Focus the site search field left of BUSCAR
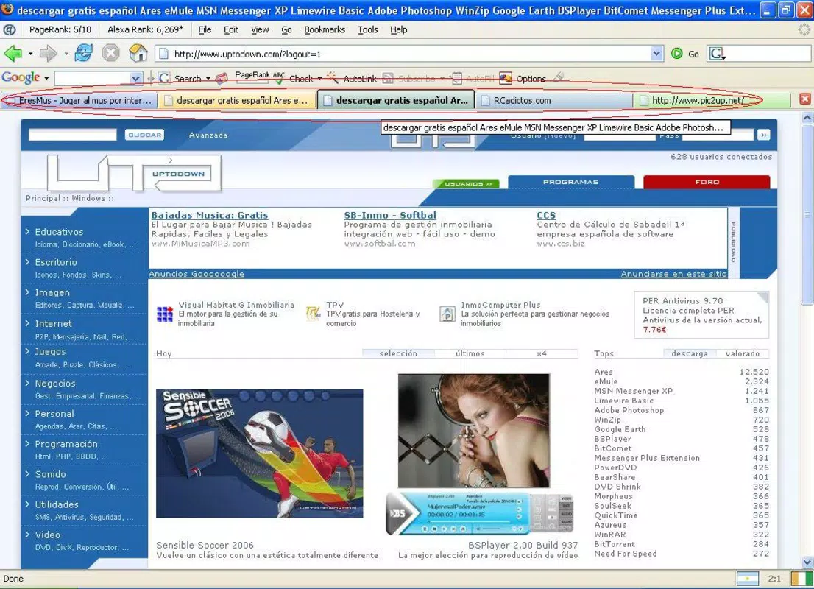814x589 pixels. 73,135
